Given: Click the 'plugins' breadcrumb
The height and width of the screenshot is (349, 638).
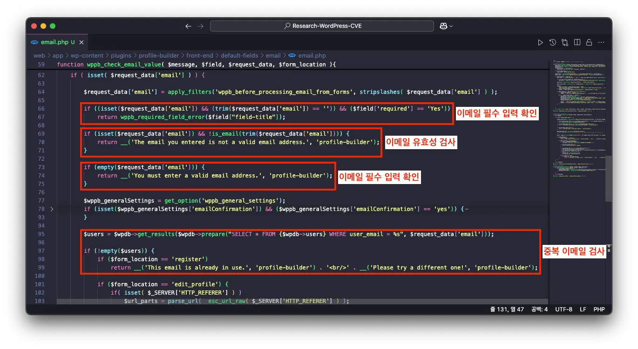Looking at the screenshot, I should pos(121,56).
